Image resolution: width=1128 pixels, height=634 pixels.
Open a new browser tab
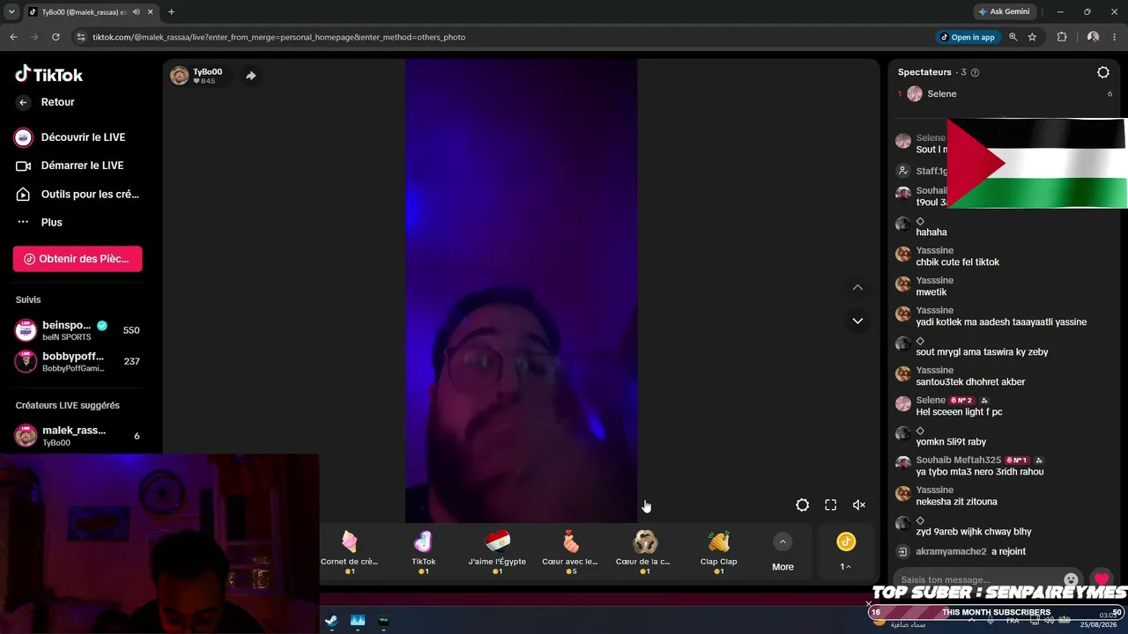click(x=171, y=11)
